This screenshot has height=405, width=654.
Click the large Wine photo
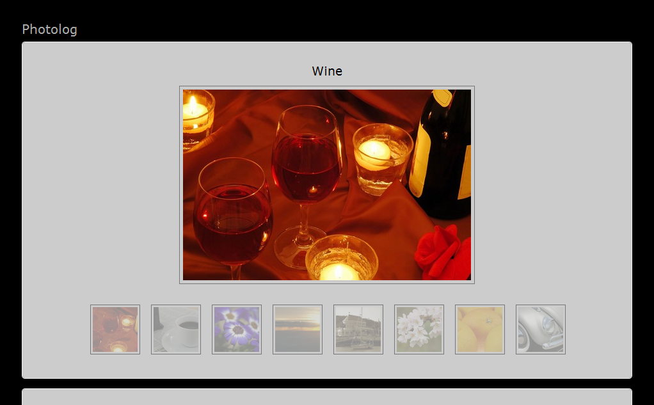[327, 185]
